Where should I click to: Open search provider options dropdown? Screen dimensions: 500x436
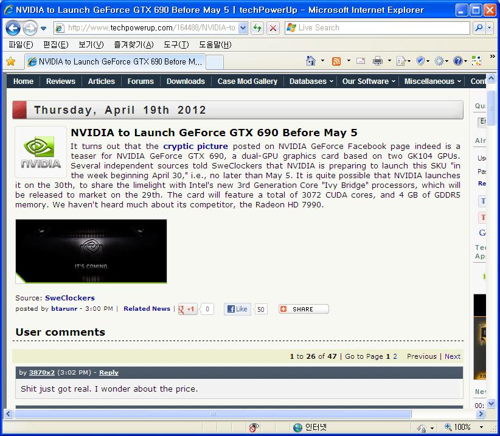pyautogui.click(x=490, y=28)
